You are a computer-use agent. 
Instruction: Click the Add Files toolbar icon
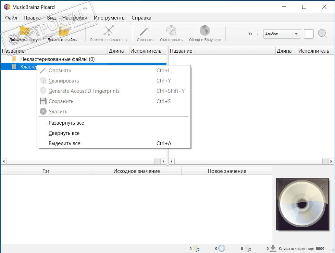click(x=64, y=31)
